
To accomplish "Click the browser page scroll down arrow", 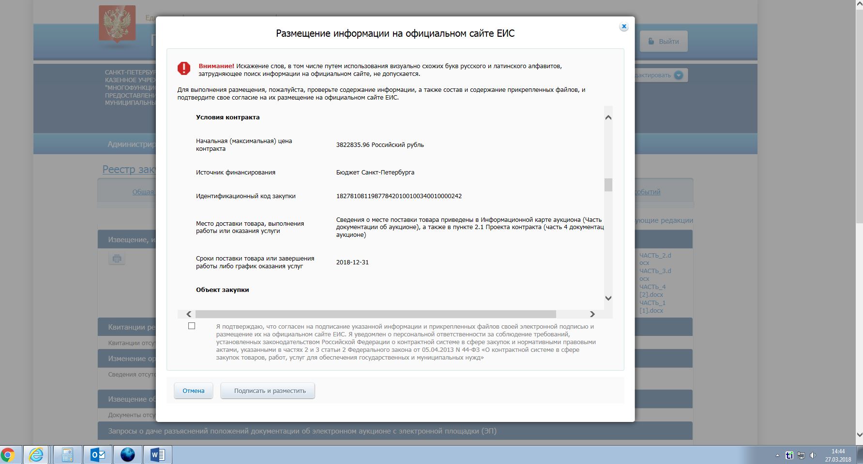I will coord(859,435).
